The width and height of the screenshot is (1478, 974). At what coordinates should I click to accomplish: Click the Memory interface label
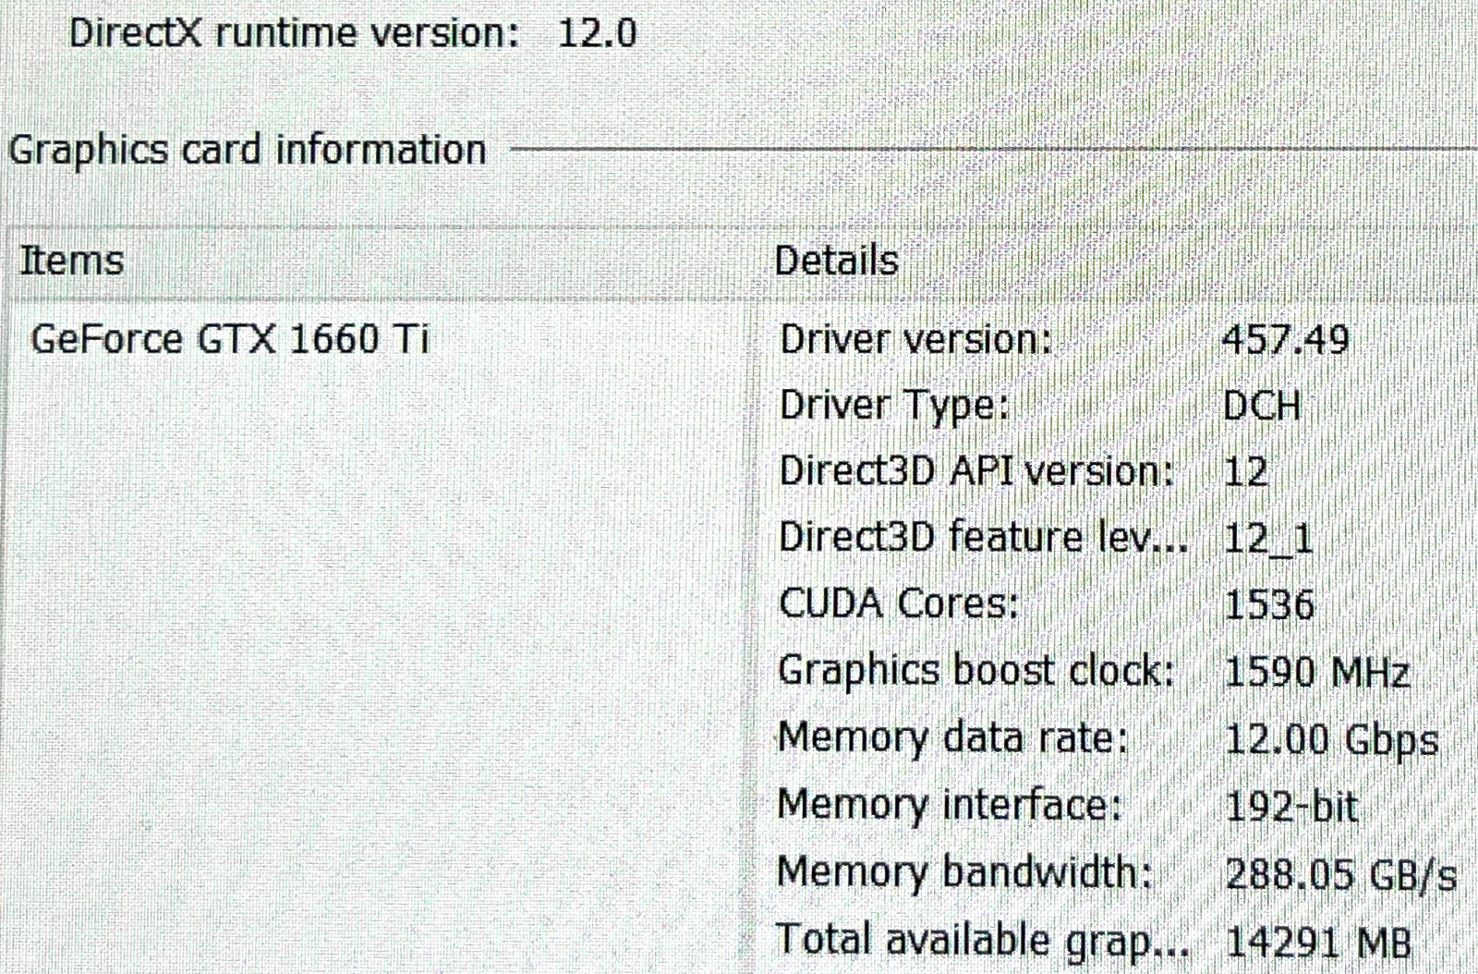pyautogui.click(x=950, y=804)
